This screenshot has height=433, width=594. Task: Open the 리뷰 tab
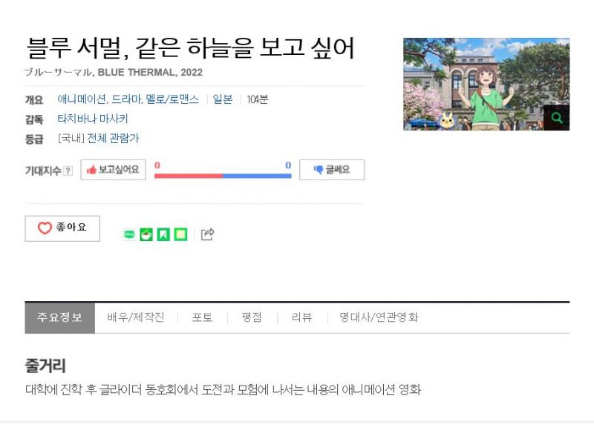click(302, 317)
